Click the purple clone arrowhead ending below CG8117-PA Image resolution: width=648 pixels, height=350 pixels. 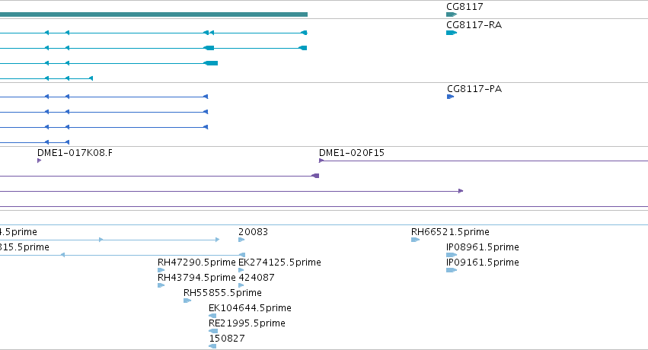[x=461, y=191]
